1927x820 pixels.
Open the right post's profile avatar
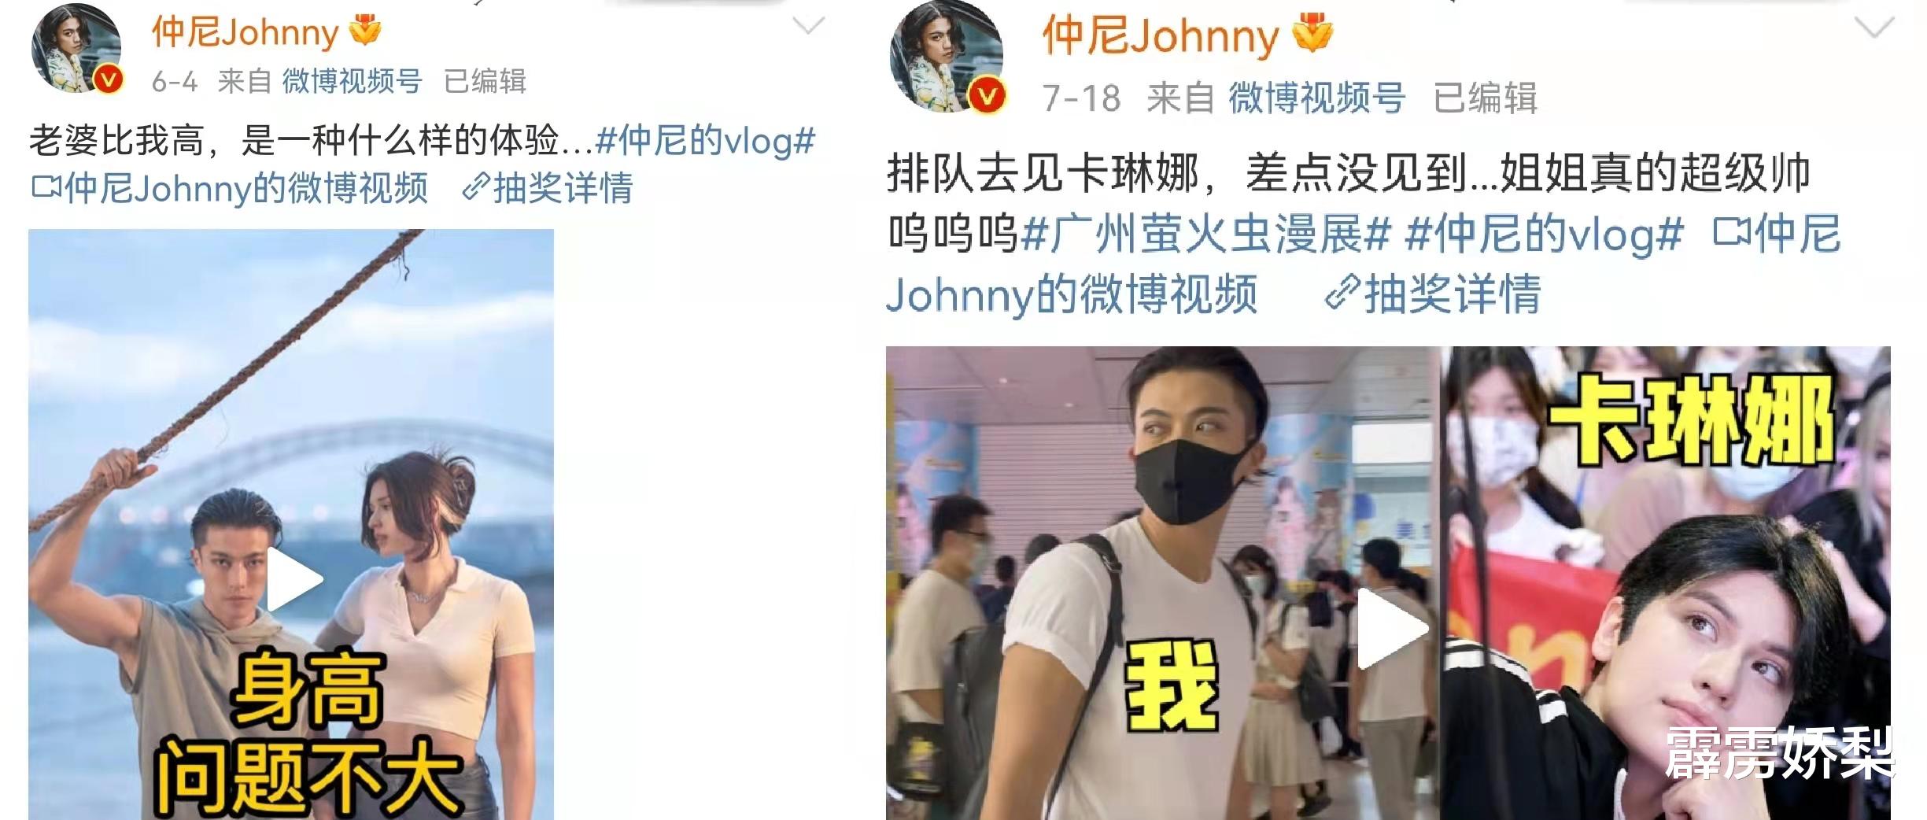(947, 57)
